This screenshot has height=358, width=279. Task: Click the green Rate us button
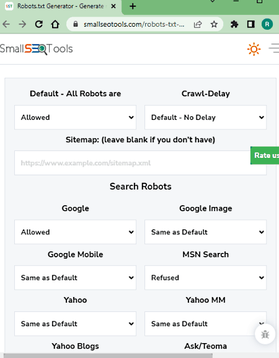point(265,155)
